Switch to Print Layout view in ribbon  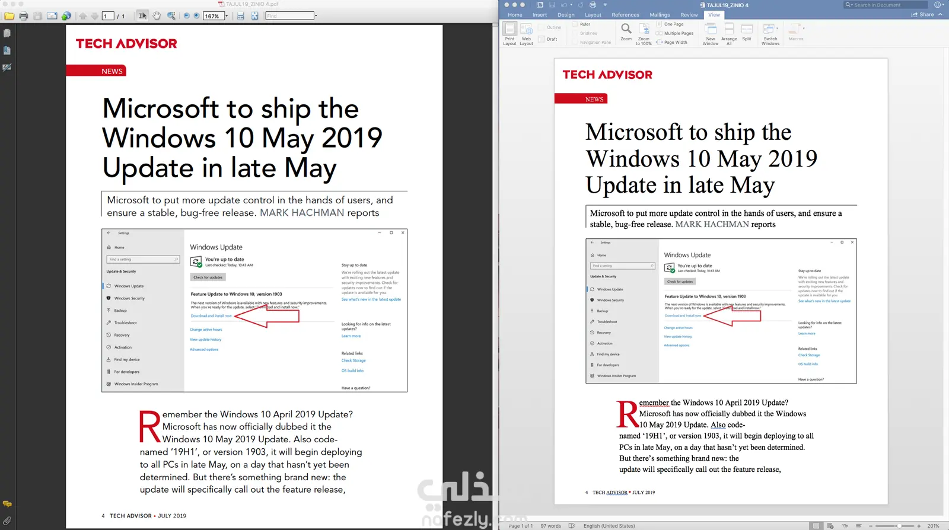(x=510, y=33)
